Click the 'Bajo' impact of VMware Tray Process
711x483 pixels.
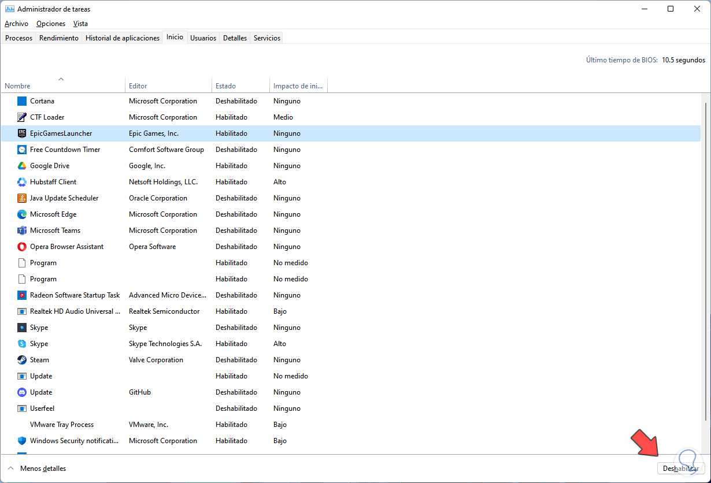pos(280,425)
